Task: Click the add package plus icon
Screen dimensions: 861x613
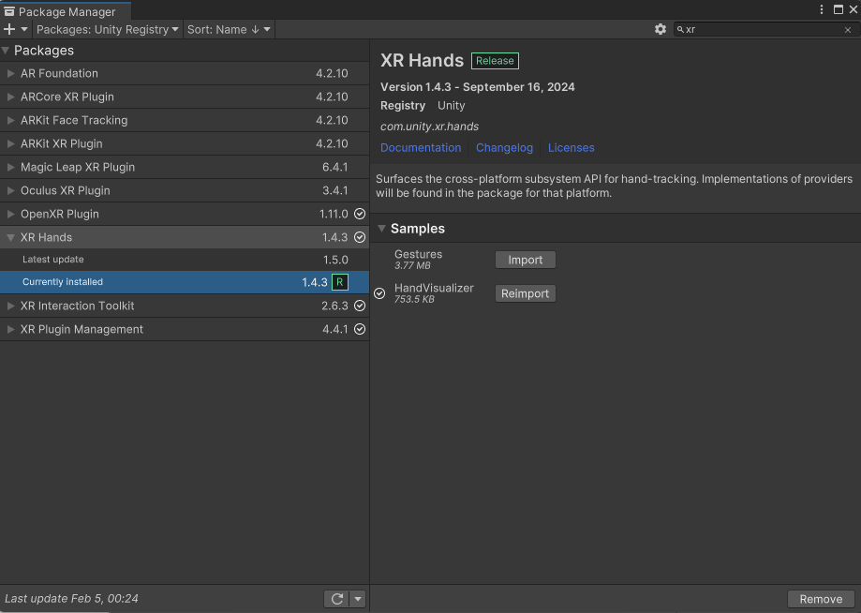Action: 9,29
